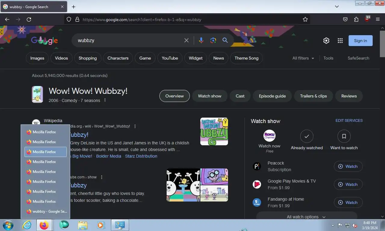Viewport: 385px width, 231px height.
Task: Show hidden tray icons arrow
Action: (333, 225)
